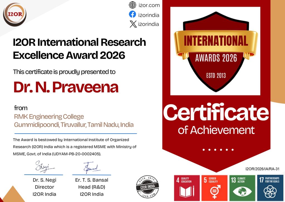Screen dimensions: 285x202
Task: Click the Facebook icon
Action: [x=132, y=14]
